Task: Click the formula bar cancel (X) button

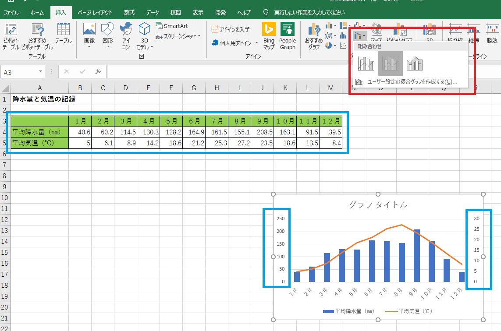Action: (67, 71)
